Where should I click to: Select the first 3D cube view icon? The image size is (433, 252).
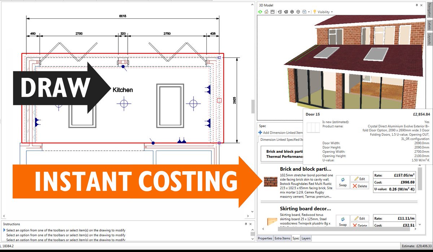280,12
